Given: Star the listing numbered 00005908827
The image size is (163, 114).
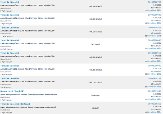Looking at the screenshot, I should (x=146, y=36).
